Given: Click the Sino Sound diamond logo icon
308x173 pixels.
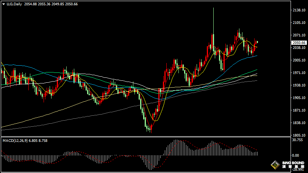Looking at the screenshot, I should click(275, 165).
